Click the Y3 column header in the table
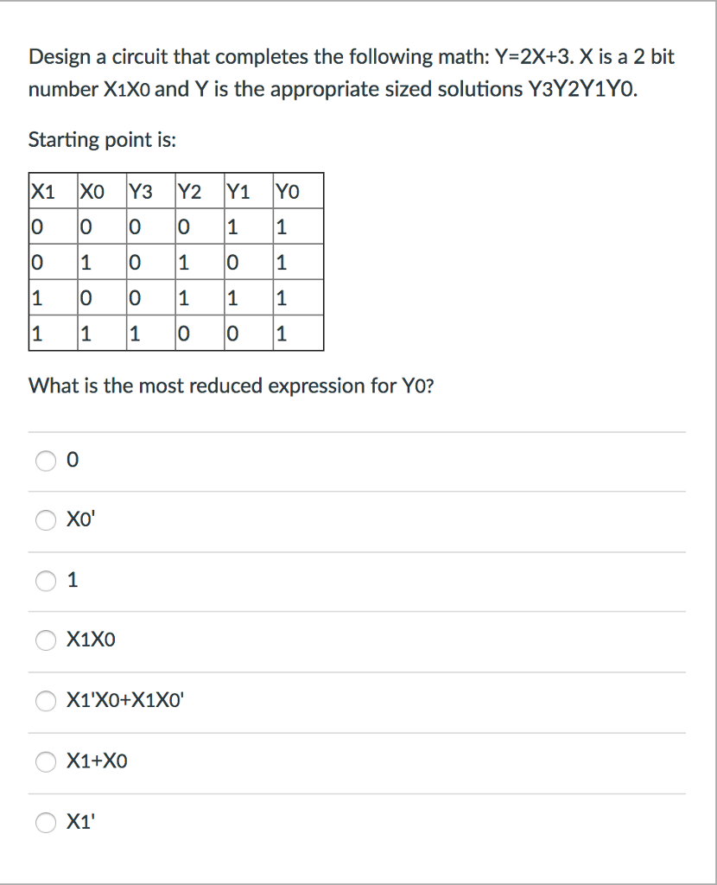The height and width of the screenshot is (885, 717). click(138, 191)
